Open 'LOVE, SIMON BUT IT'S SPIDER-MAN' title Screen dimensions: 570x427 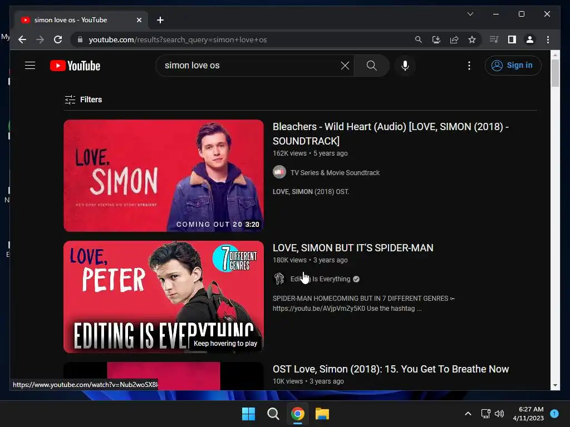[353, 248]
